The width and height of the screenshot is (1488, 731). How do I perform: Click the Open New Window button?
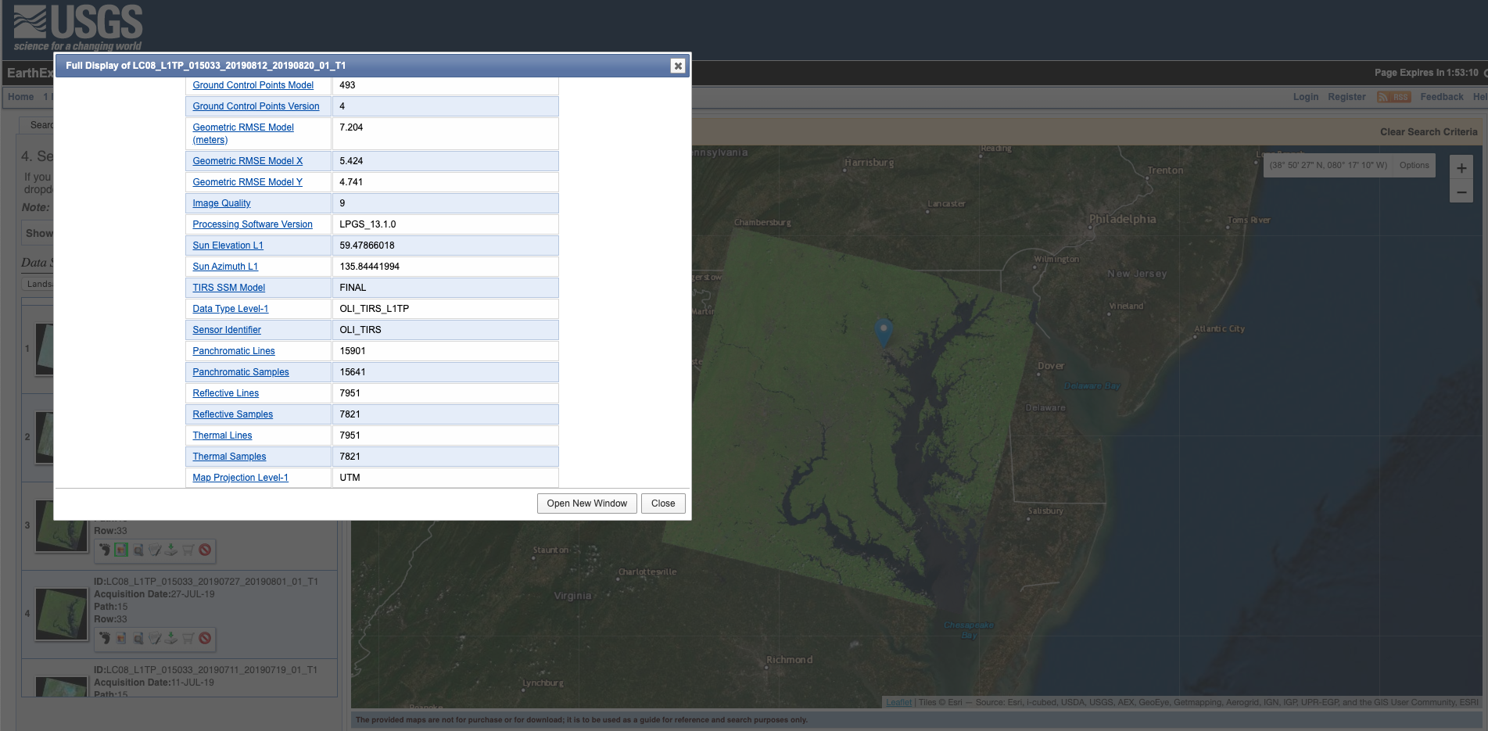(587, 503)
